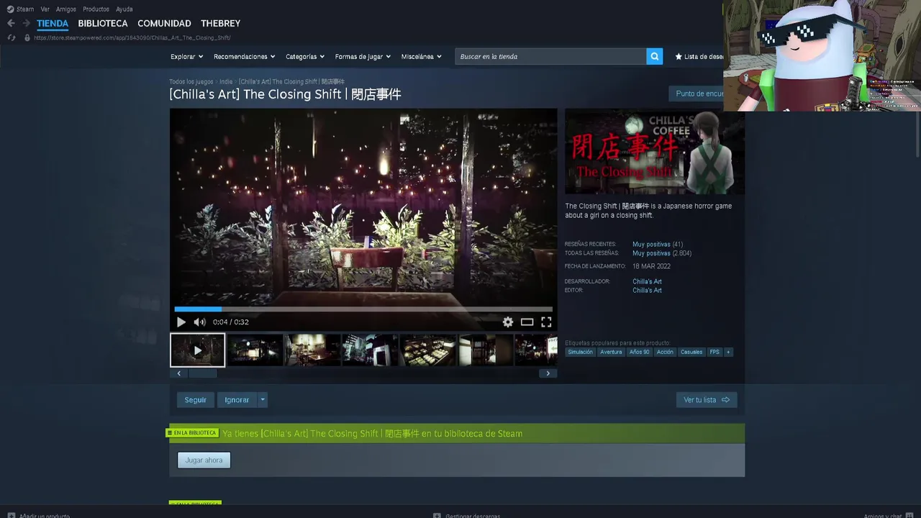Select the Simulación tag
The image size is (921, 518).
(x=580, y=352)
